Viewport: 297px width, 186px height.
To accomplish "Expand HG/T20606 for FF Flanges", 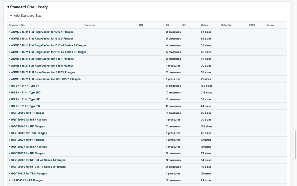I will 26,113.
